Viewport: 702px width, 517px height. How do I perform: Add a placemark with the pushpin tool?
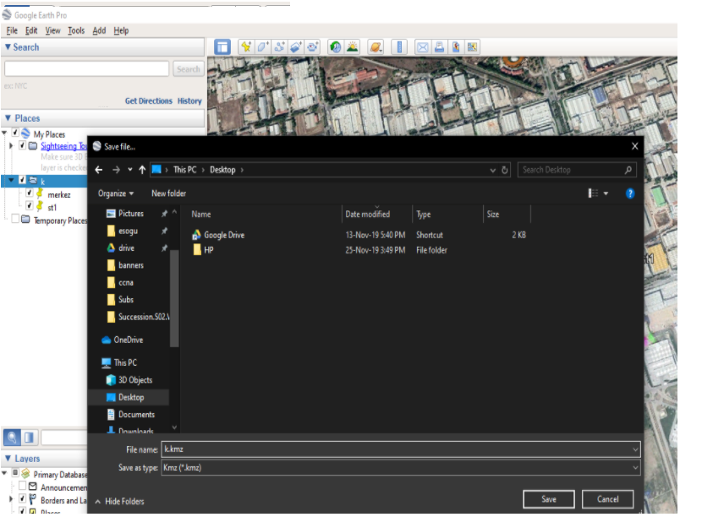(245, 47)
